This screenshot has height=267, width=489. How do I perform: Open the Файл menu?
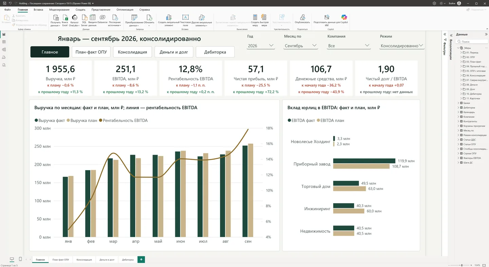pos(7,10)
